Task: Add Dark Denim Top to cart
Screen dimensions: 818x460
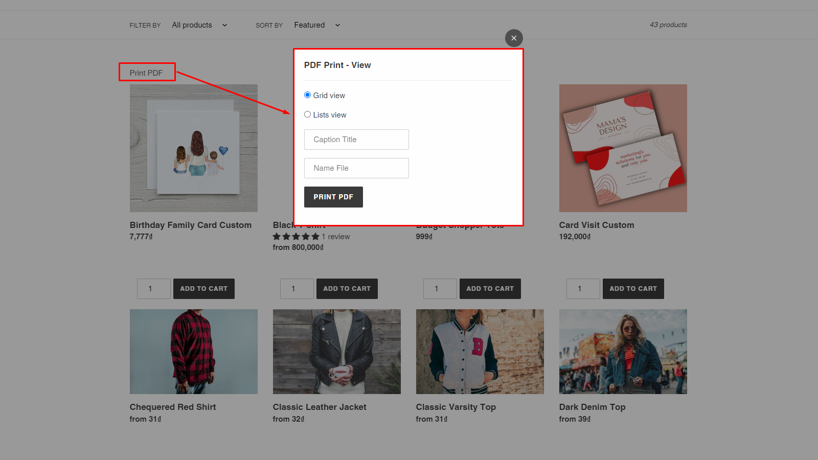Action: coord(633,288)
